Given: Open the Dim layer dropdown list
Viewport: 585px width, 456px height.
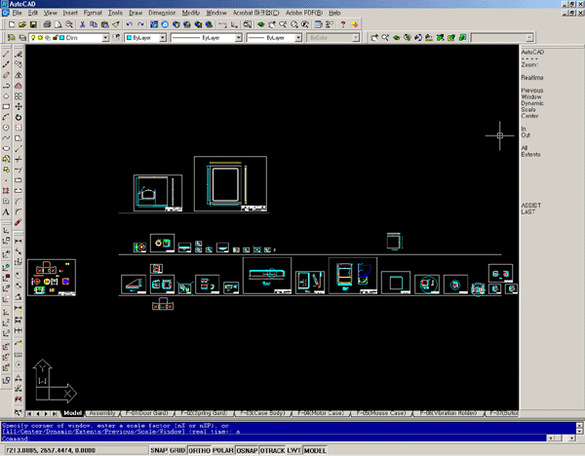Looking at the screenshot, I should tap(105, 38).
